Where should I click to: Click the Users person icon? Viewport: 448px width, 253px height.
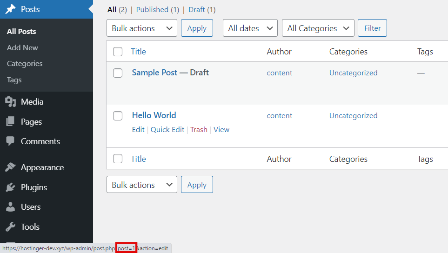(10, 207)
